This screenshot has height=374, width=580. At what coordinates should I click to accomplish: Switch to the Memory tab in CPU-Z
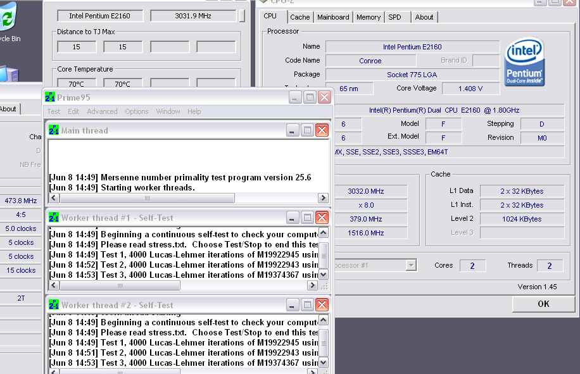[x=369, y=17]
